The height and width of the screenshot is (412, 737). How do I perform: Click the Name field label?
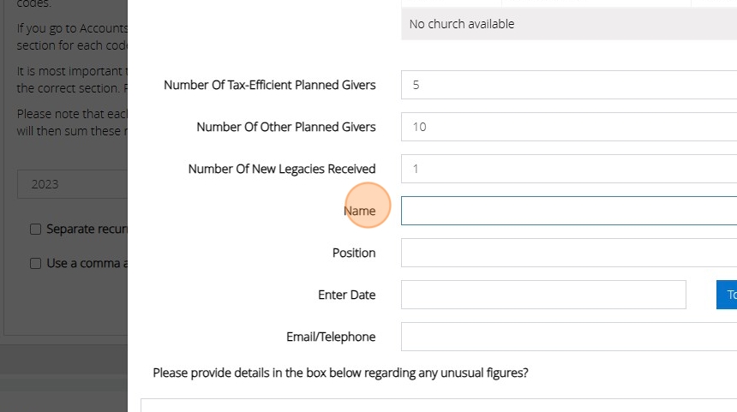point(360,211)
